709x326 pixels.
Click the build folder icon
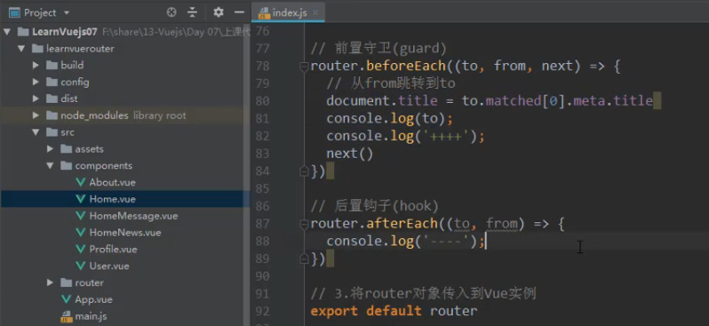(x=52, y=65)
